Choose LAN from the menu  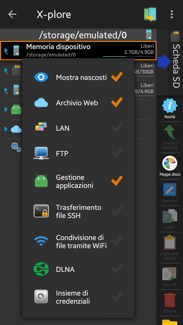pyautogui.click(x=78, y=128)
